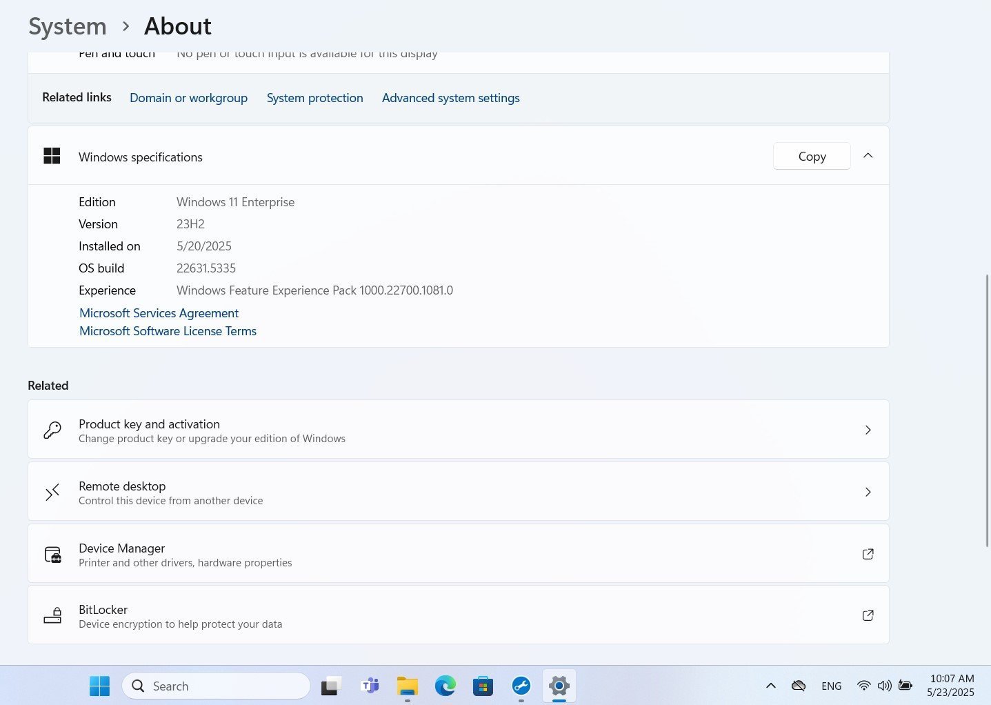Viewport: 991px width, 705px height.
Task: Switch input language via ENG indicator
Action: pos(832,686)
